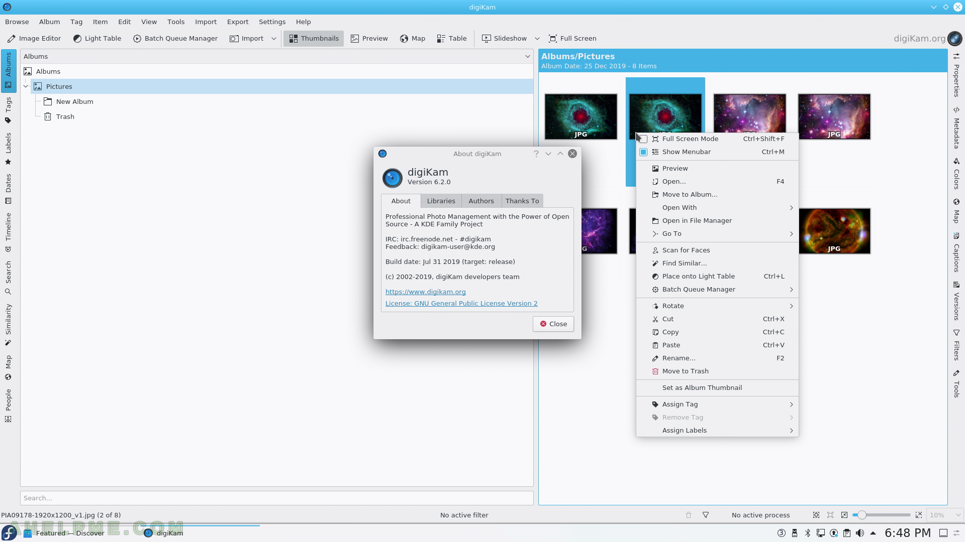Click the zoom in icon after slider
The height and width of the screenshot is (542, 965).
(x=919, y=515)
